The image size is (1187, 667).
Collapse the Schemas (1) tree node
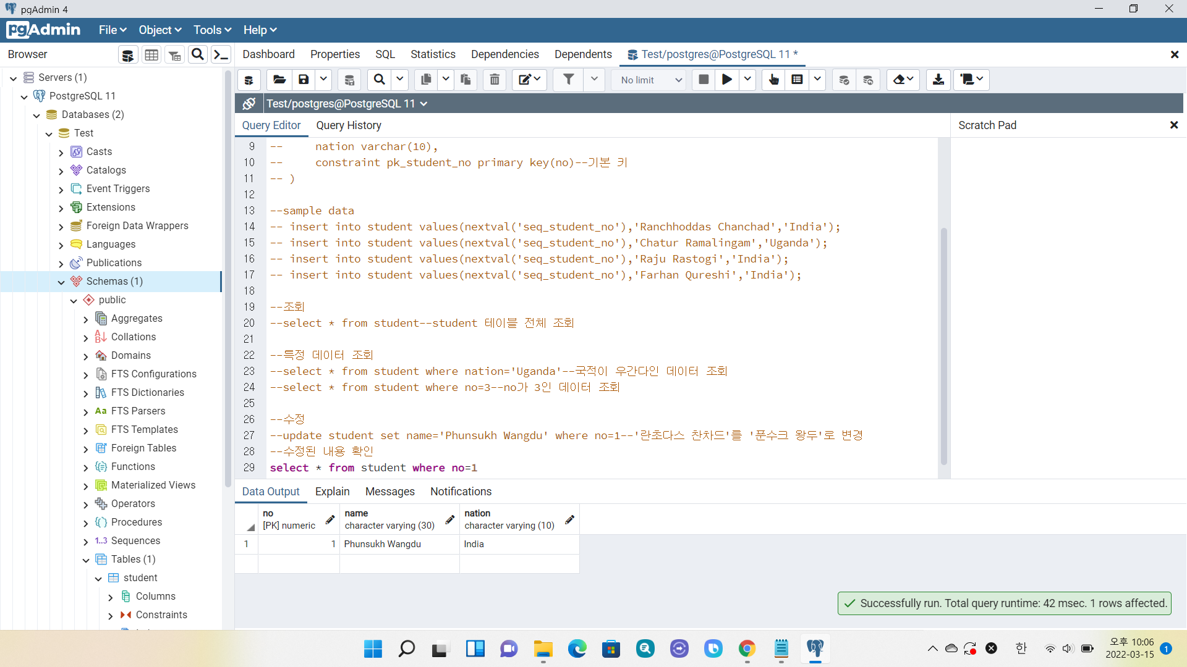(x=61, y=282)
